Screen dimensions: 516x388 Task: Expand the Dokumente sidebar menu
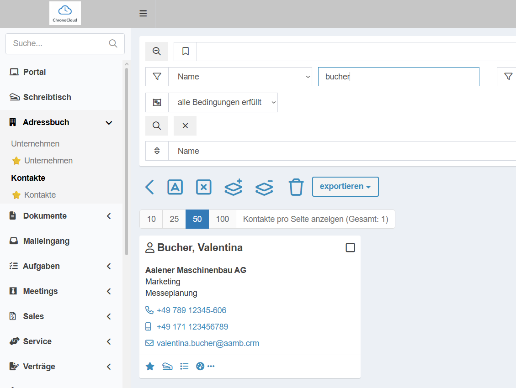pos(61,216)
